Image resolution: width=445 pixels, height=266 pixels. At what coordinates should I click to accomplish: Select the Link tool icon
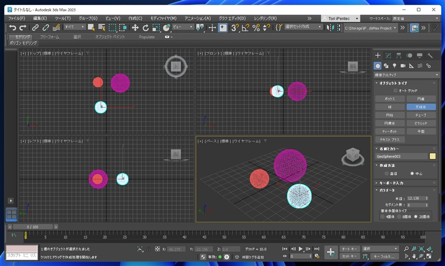[x=35, y=27]
